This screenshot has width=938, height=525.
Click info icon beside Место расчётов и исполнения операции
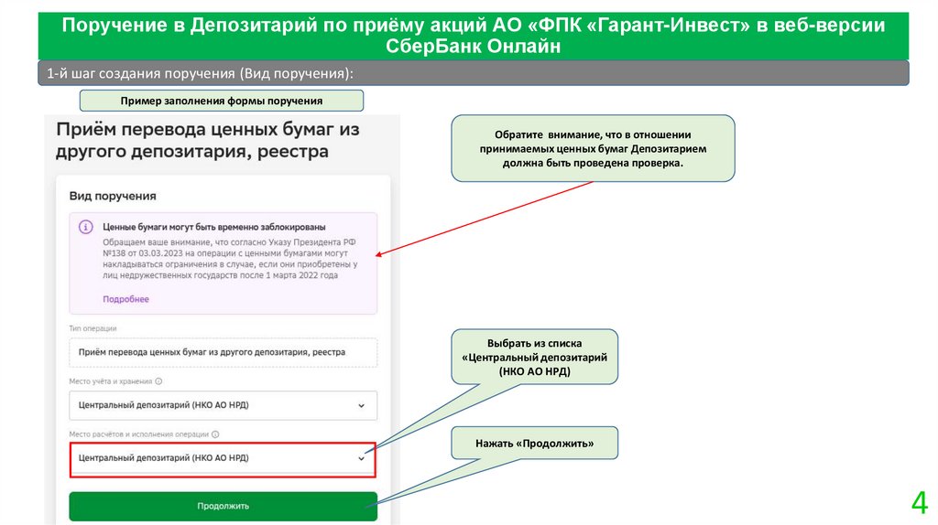tap(215, 434)
